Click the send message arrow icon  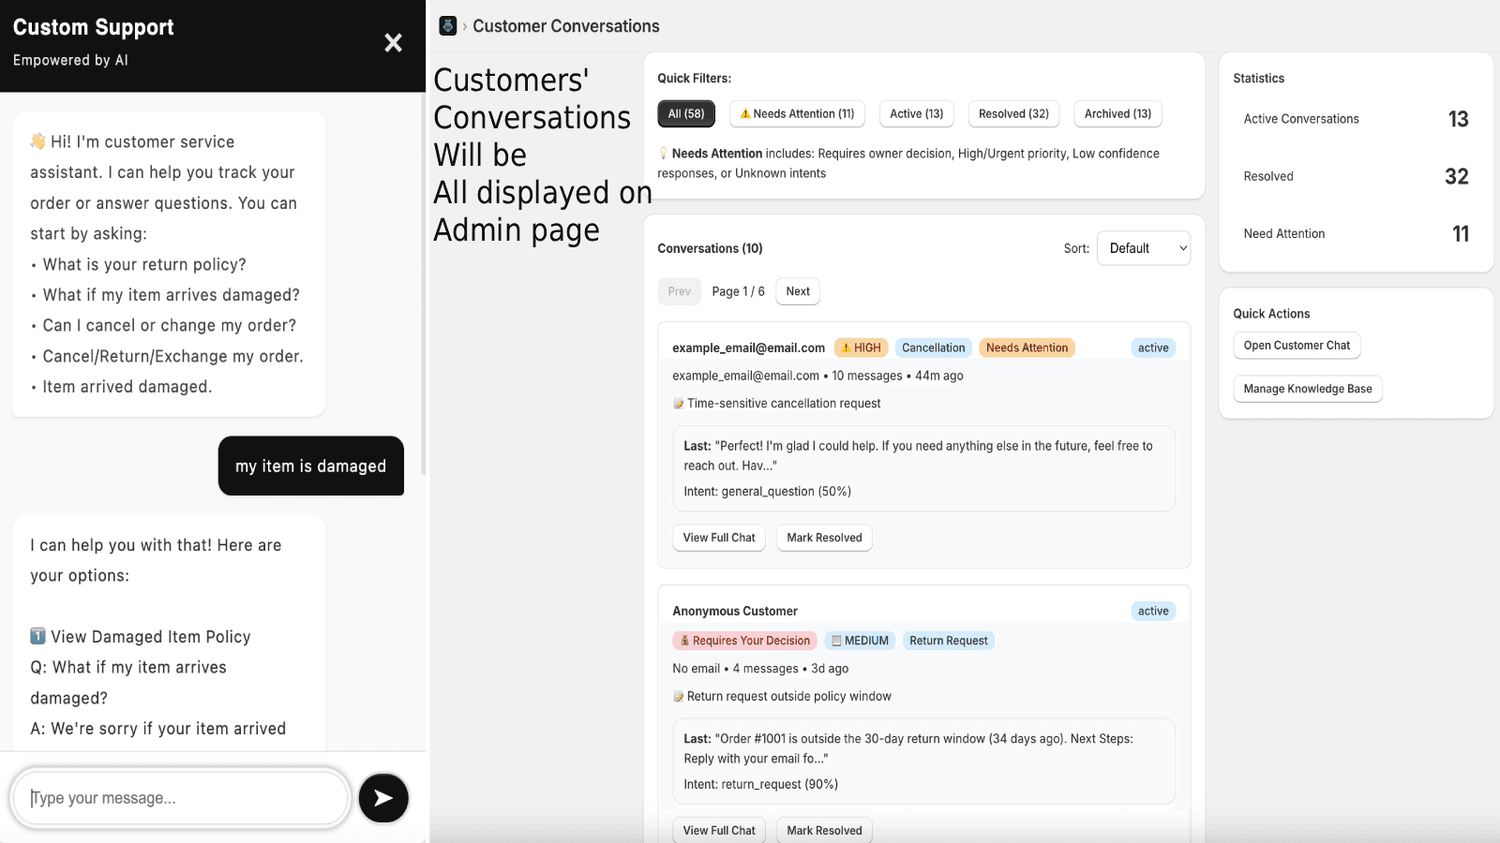click(382, 798)
